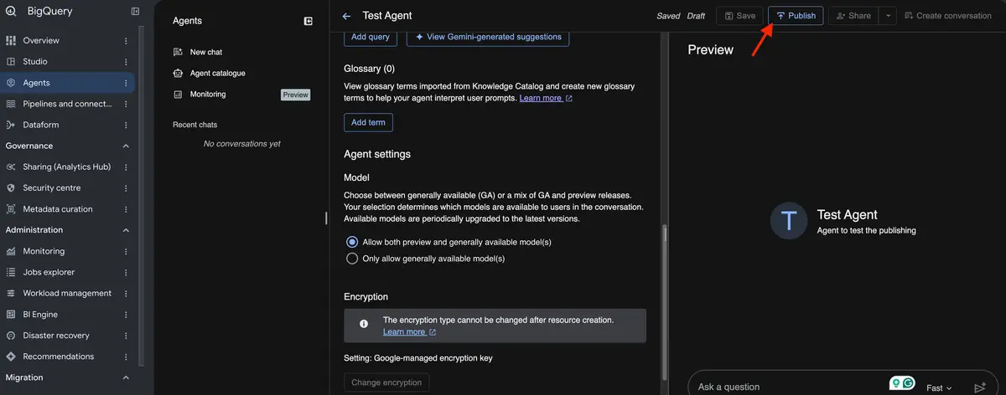Viewport: 1006px width, 395px height.
Task: Click the Disaster recovery icon
Action: [x=11, y=336]
